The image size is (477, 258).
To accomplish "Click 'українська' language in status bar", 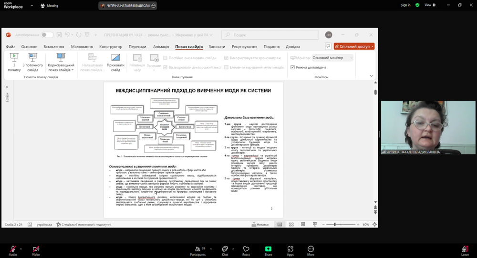I will pyautogui.click(x=44, y=225).
